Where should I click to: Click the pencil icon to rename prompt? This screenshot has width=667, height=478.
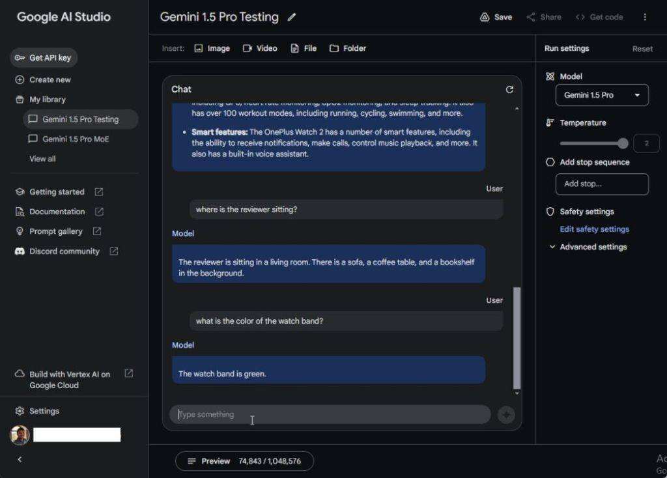(292, 18)
